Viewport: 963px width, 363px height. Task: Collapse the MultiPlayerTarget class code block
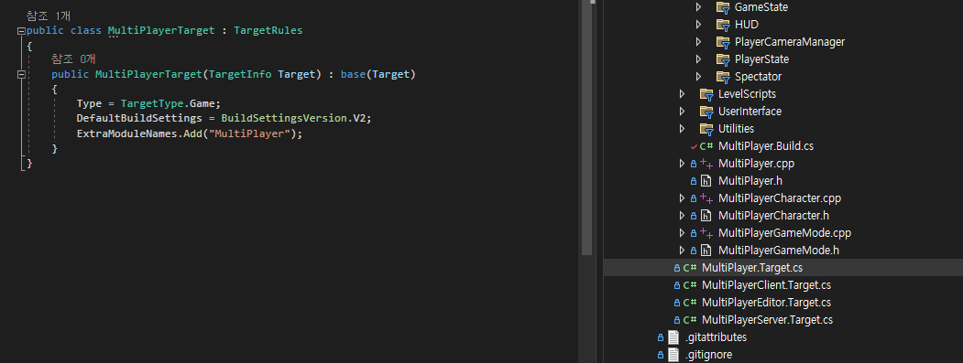pos(21,31)
